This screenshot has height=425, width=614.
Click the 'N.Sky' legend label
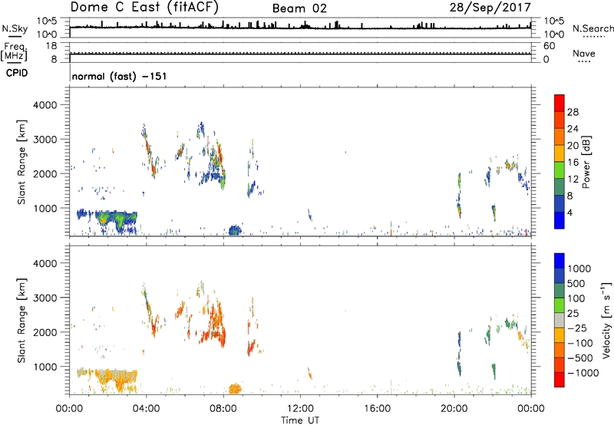coord(15,28)
